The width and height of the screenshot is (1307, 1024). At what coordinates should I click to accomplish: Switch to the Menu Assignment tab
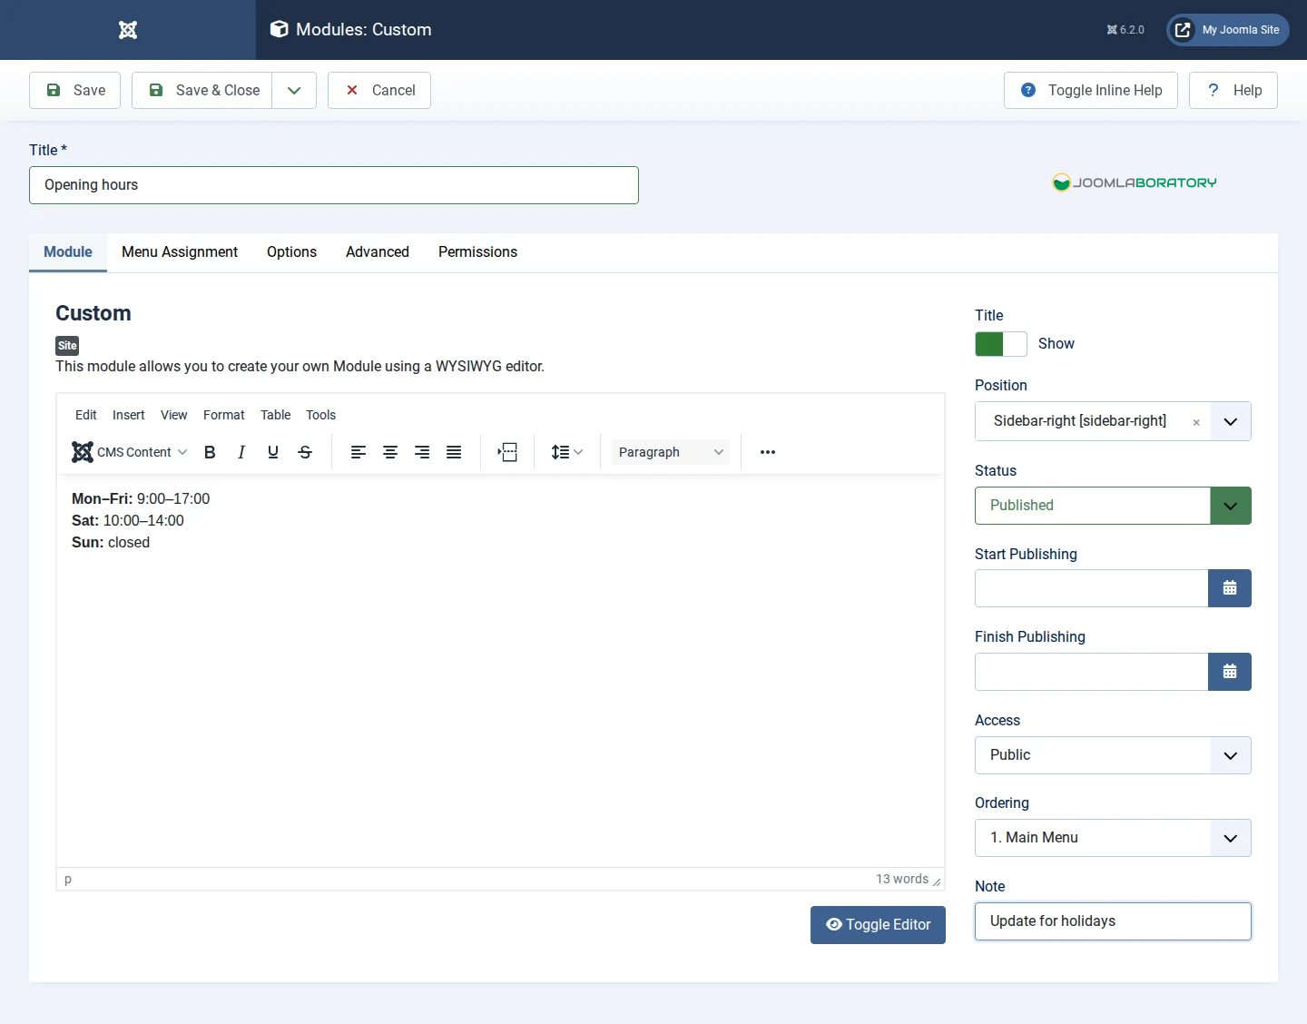(x=180, y=252)
